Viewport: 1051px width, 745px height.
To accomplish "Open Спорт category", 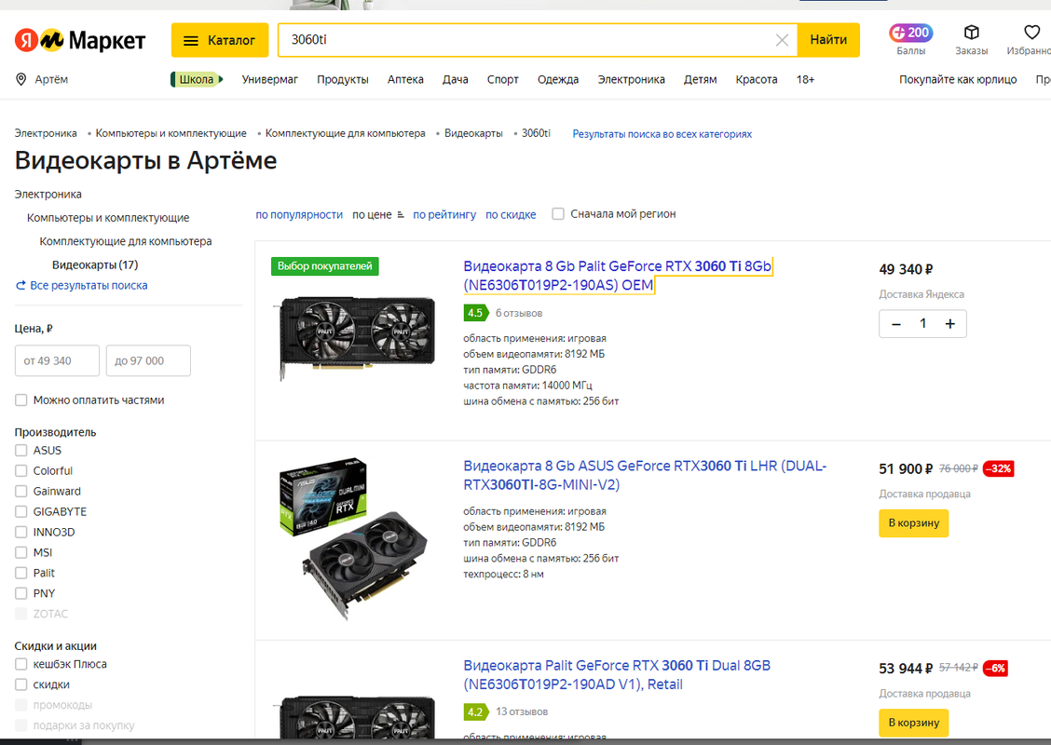I will (503, 80).
